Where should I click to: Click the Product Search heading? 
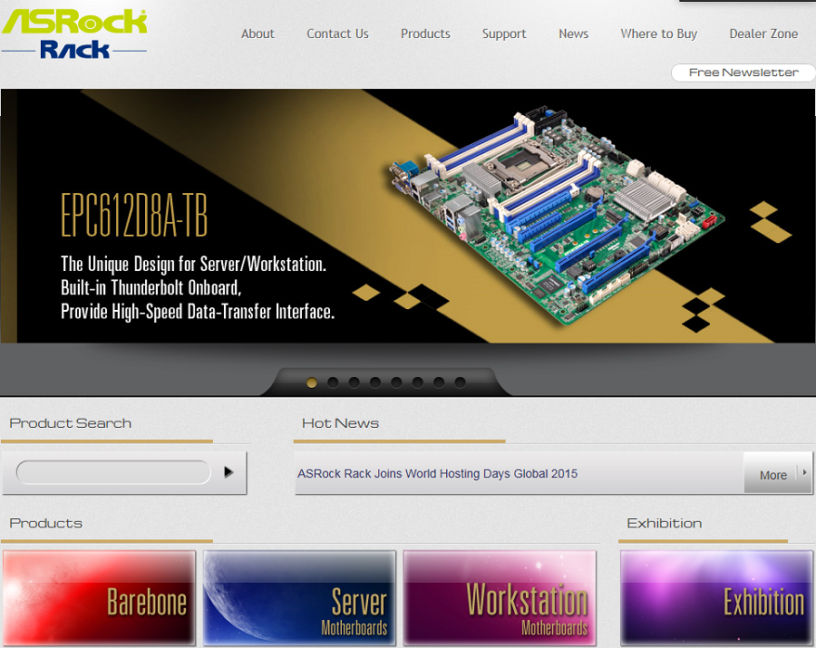pyautogui.click(x=70, y=423)
